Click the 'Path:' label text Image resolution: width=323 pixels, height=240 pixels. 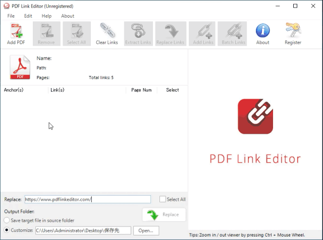[41, 68]
